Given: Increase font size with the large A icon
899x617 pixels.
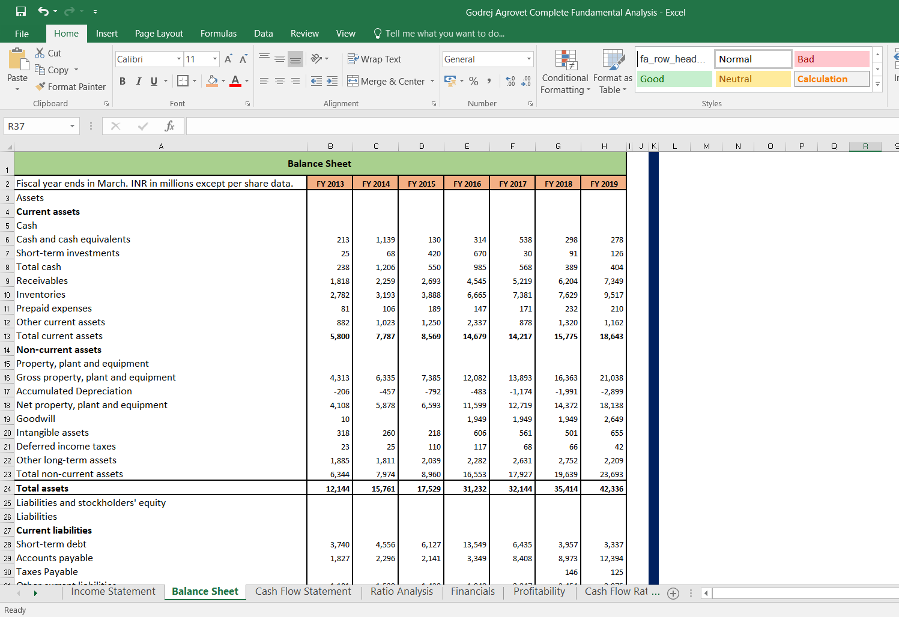Looking at the screenshot, I should tap(228, 59).
